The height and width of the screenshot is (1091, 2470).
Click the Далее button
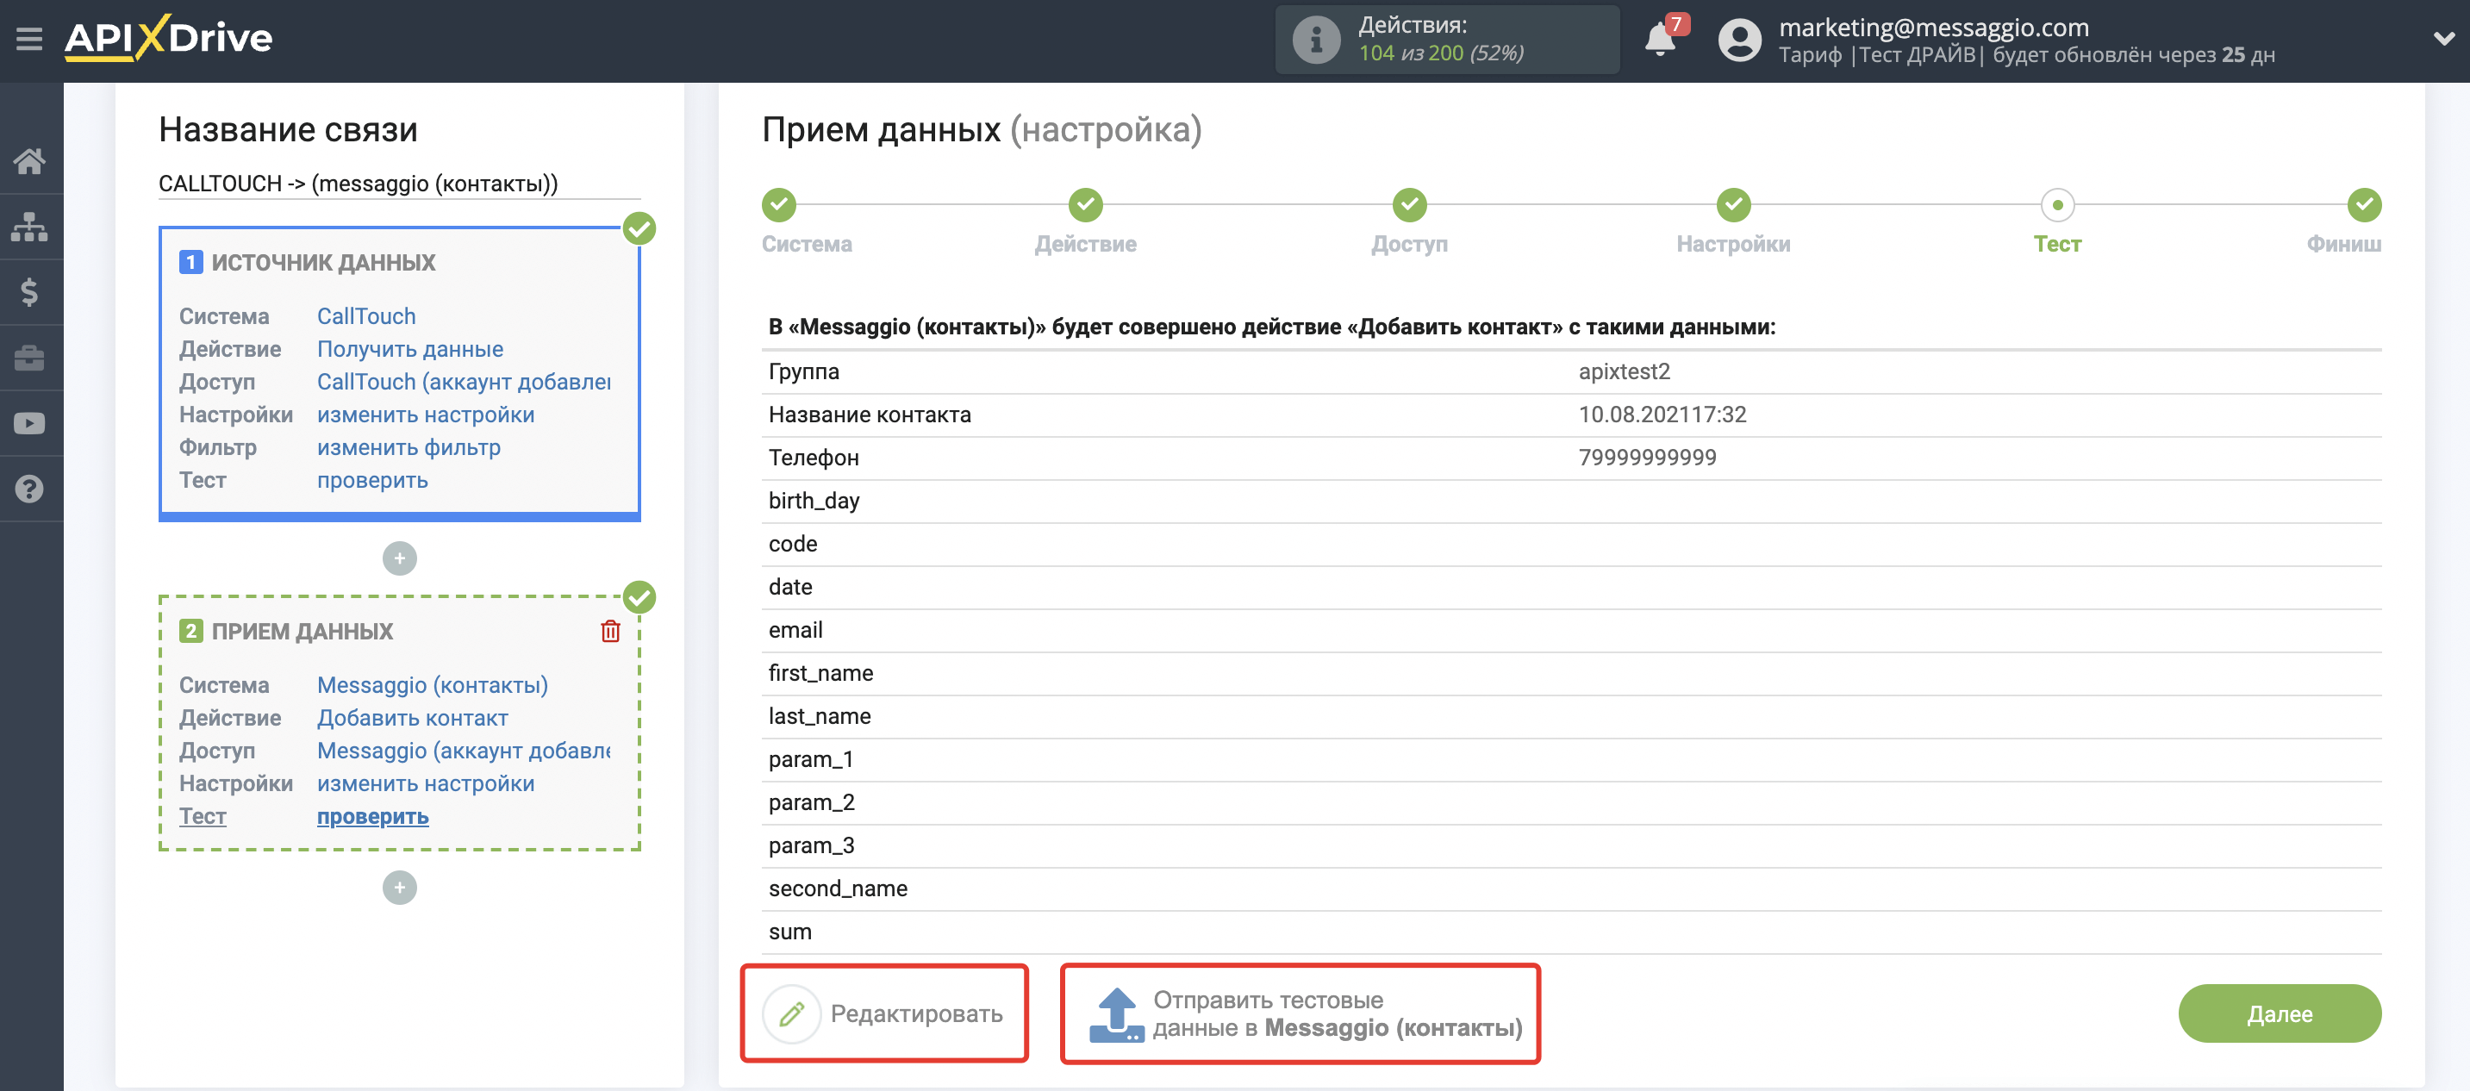pyautogui.click(x=2280, y=1014)
